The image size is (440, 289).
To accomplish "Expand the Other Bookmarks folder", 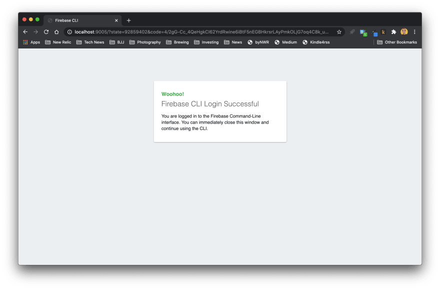I will [397, 42].
